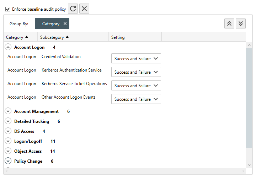The height and width of the screenshot is (178, 256).
Task: Expand the Detailed Tracking group
Action: [x=8, y=121]
